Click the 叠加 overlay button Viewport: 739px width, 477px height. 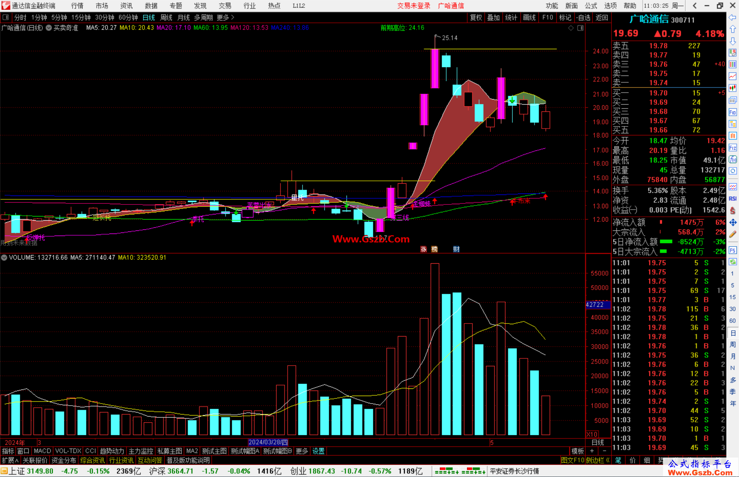tap(493, 17)
